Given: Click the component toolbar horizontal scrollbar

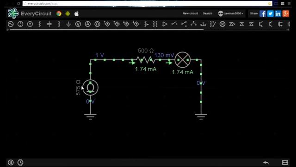Looking at the screenshot, I should pyautogui.click(x=107, y=30).
